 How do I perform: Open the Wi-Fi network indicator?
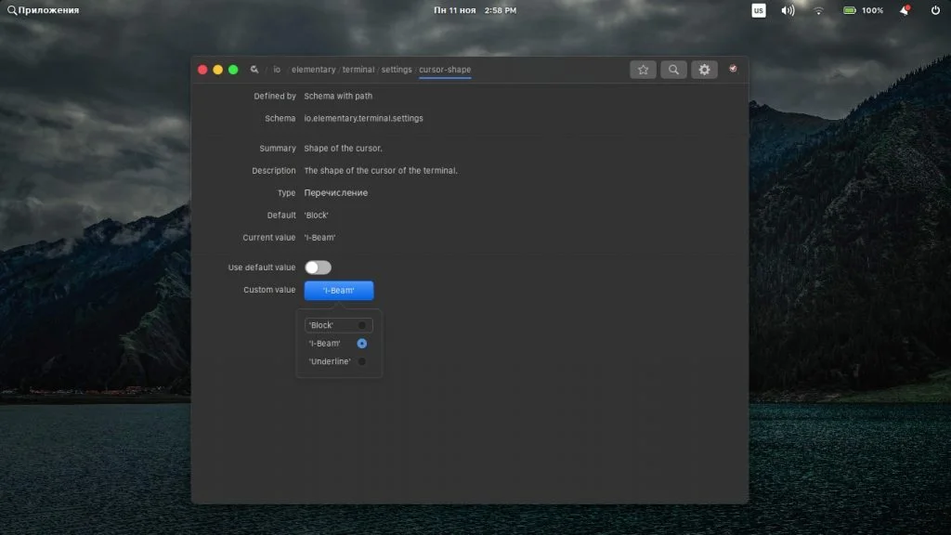point(819,10)
